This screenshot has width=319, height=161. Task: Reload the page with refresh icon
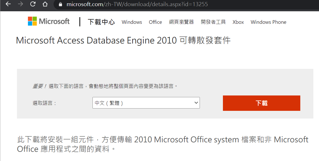coord(33,4)
